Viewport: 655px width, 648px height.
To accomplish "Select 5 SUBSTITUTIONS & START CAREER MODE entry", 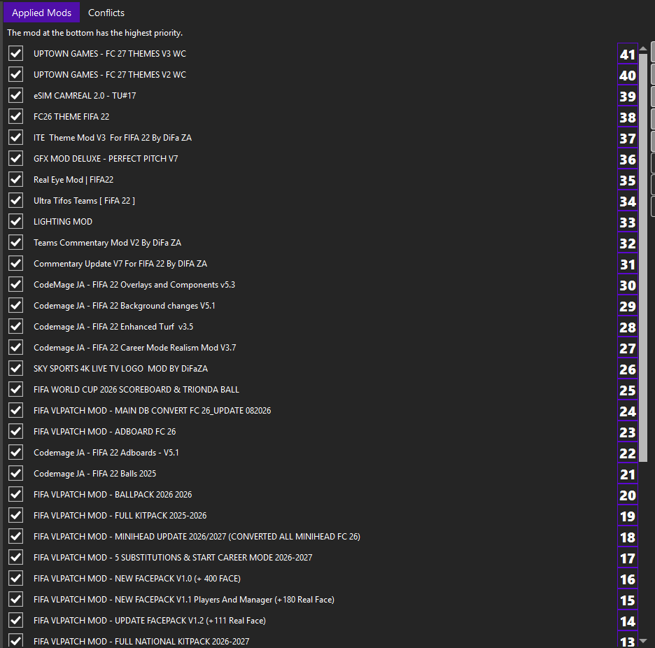I will pos(173,557).
